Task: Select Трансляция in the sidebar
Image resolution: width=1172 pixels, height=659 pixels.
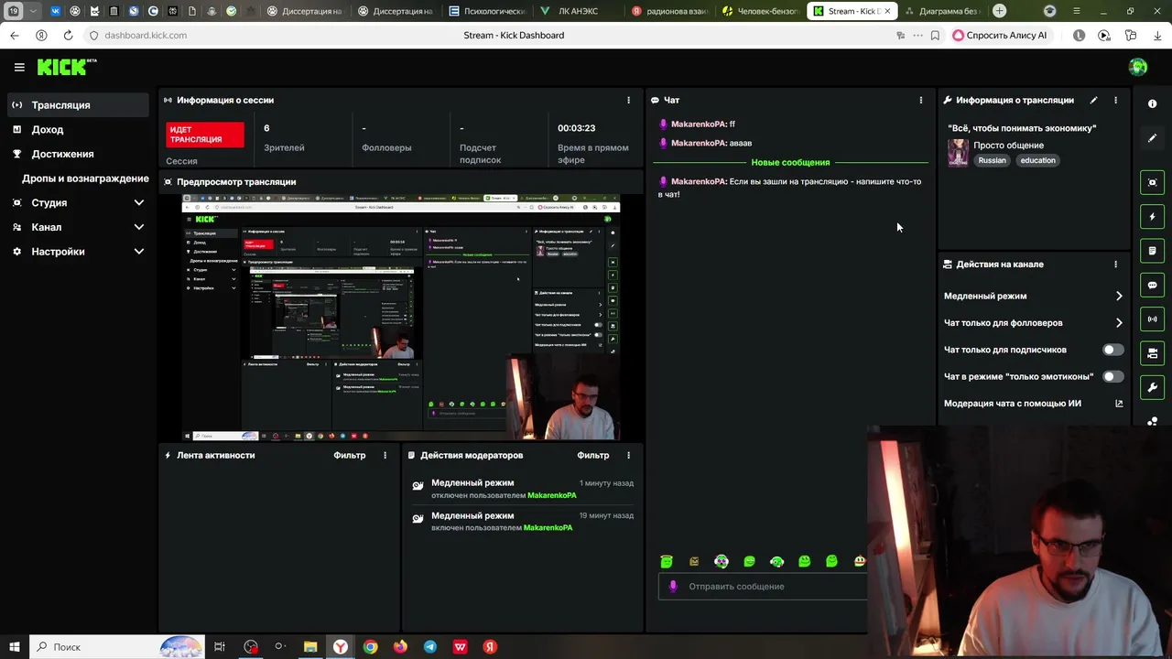Action: pyautogui.click(x=78, y=105)
